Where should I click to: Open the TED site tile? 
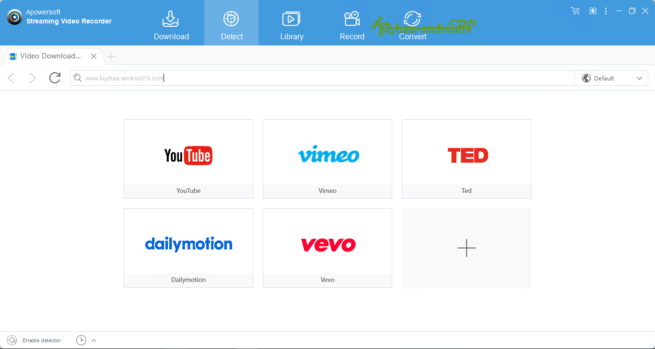(467, 159)
